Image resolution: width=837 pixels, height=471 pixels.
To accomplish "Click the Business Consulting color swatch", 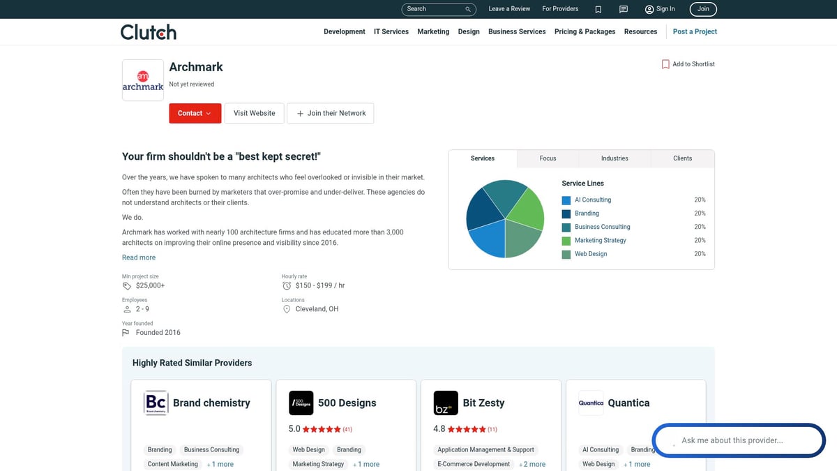I will click(x=566, y=227).
